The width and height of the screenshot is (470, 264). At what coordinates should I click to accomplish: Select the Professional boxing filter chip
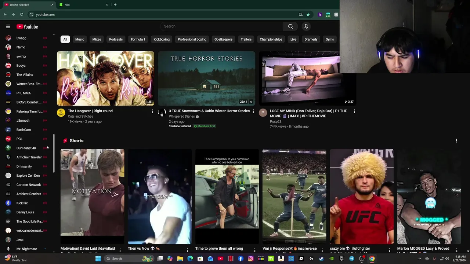click(192, 39)
